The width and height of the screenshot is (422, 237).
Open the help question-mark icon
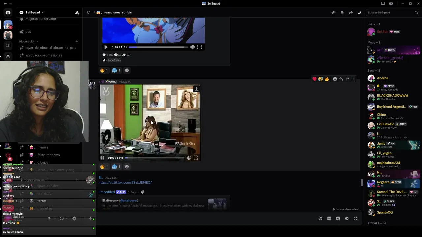[391, 3]
